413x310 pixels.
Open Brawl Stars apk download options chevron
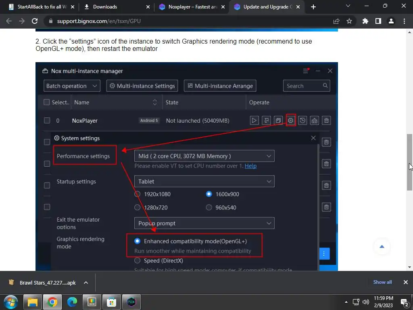click(x=86, y=283)
